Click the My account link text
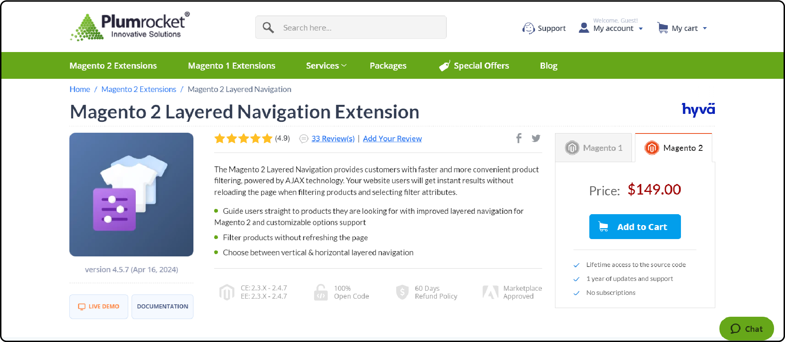Screen dimensions: 785x342 (613, 29)
